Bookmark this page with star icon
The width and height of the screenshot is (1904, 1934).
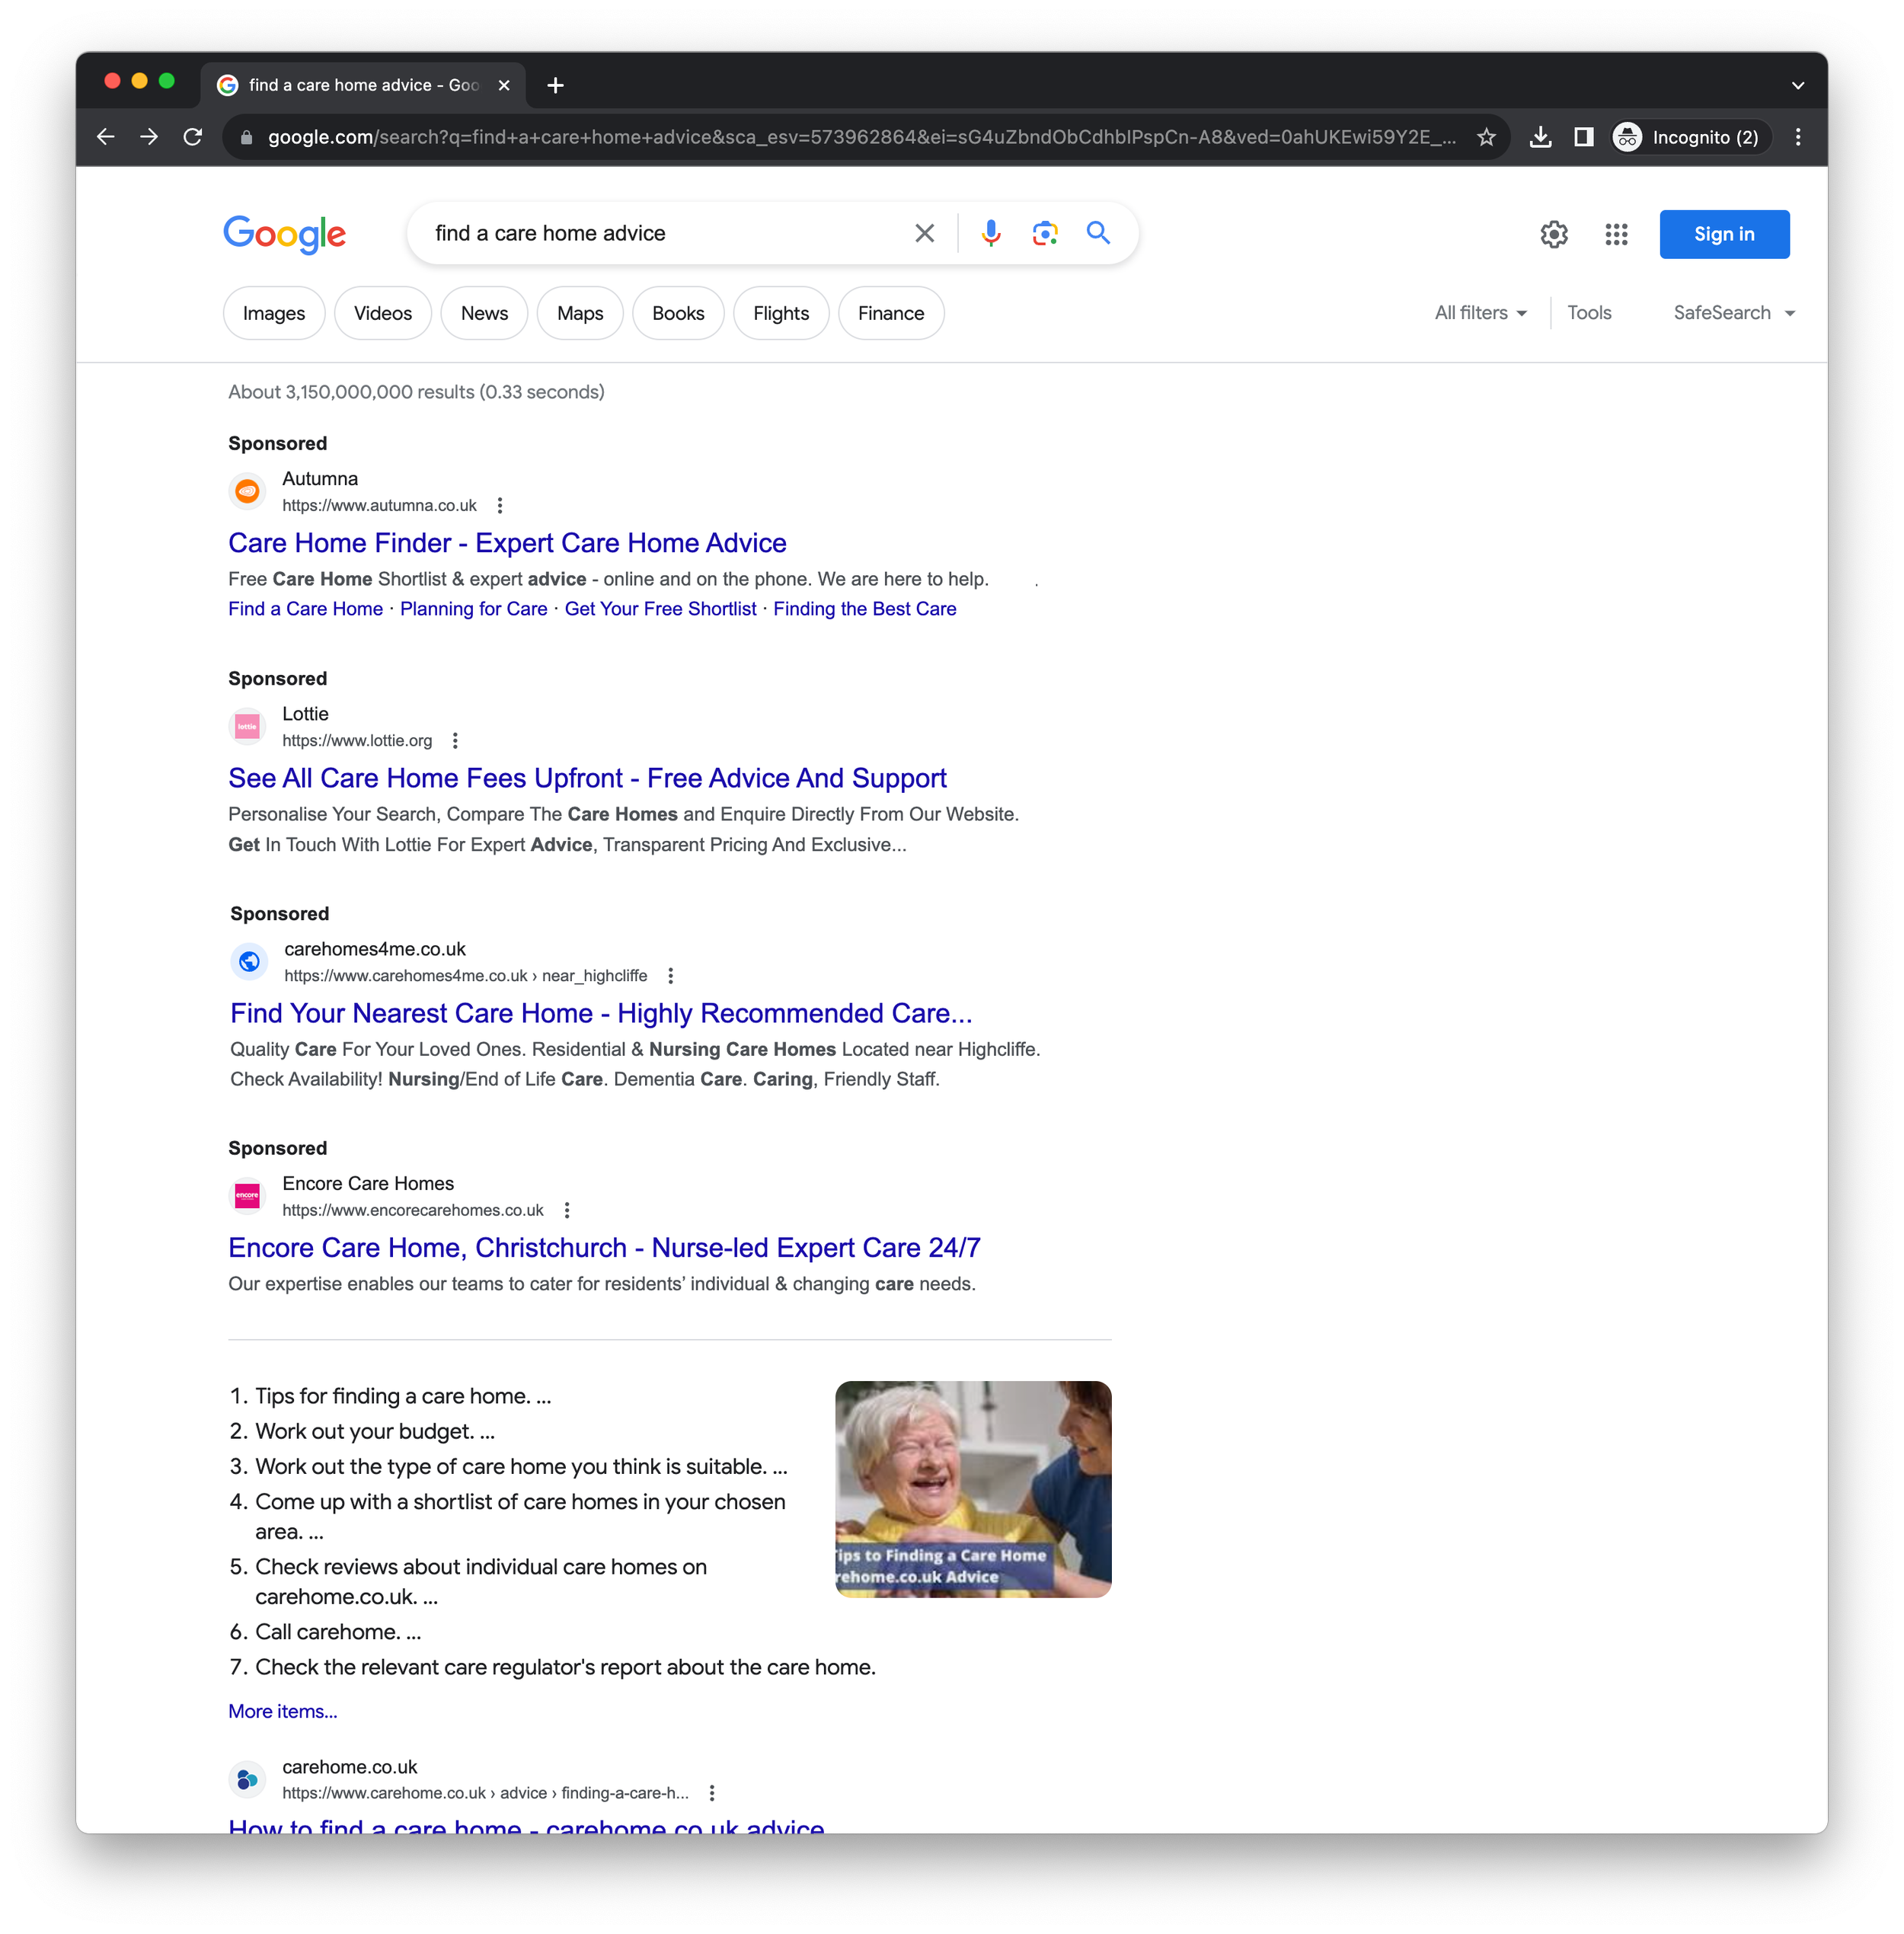pos(1486,137)
